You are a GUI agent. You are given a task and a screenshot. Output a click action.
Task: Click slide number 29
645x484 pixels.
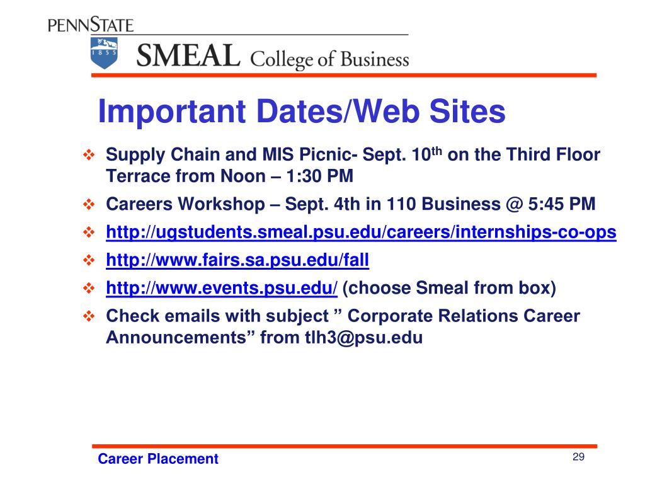click(578, 457)
